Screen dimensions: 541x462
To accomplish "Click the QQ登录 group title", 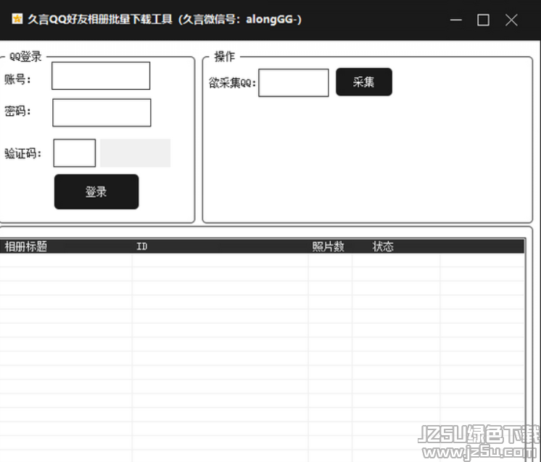I will pos(25,56).
